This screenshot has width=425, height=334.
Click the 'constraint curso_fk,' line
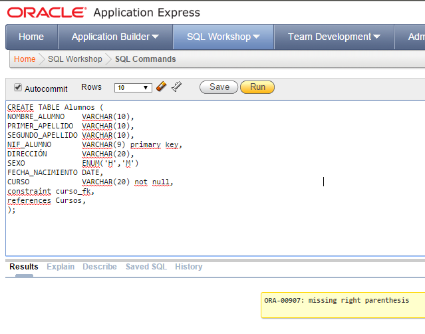tap(51, 192)
